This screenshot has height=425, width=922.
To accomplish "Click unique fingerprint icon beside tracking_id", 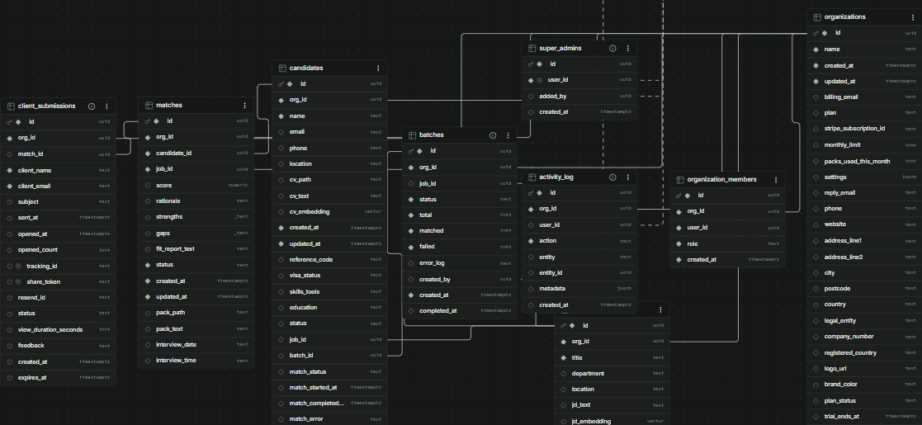I will point(18,267).
